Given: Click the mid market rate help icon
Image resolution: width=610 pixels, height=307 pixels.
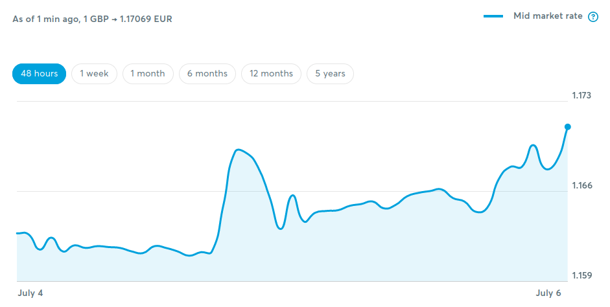Looking at the screenshot, I should (593, 17).
